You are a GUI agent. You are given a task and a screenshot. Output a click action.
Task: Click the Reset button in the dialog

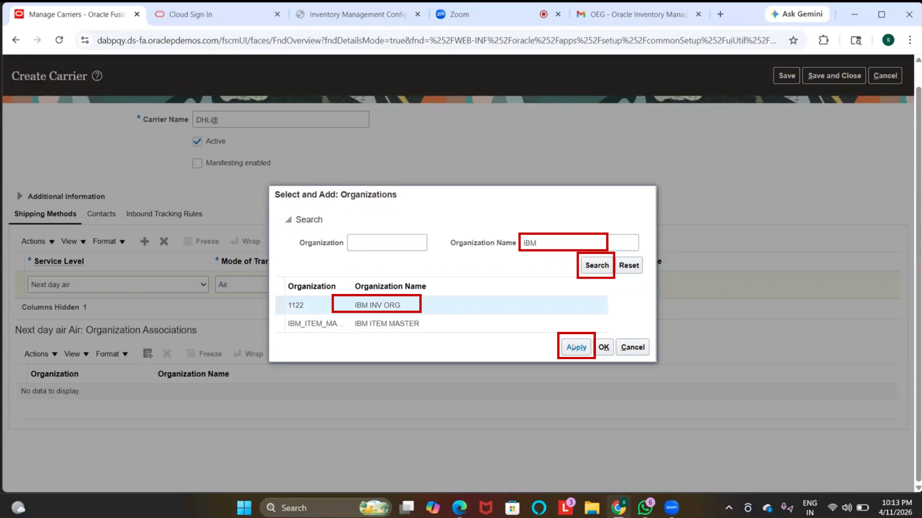[x=629, y=265]
